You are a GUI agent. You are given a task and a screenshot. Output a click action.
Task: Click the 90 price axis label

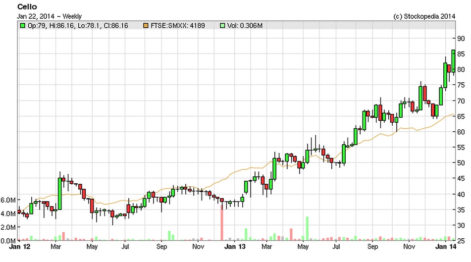click(461, 39)
